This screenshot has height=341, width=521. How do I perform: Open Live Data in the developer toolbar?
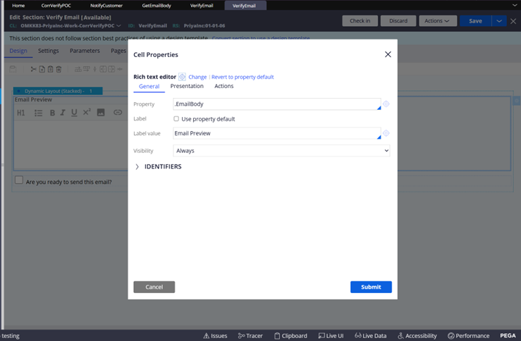370,335
